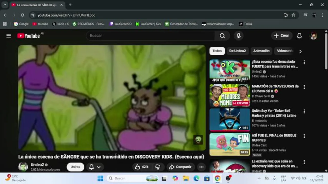The width and height of the screenshot is (328, 184).
Task: Open a new browser tab
Action: point(70,5)
